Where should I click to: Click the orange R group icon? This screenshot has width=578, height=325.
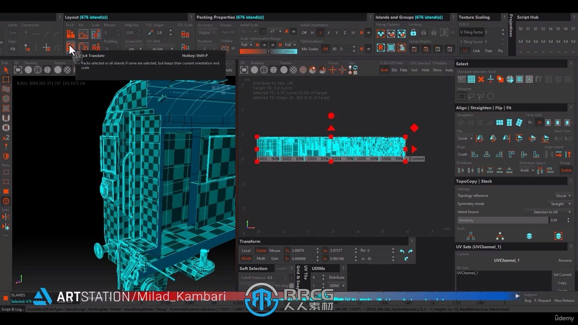coord(381,47)
